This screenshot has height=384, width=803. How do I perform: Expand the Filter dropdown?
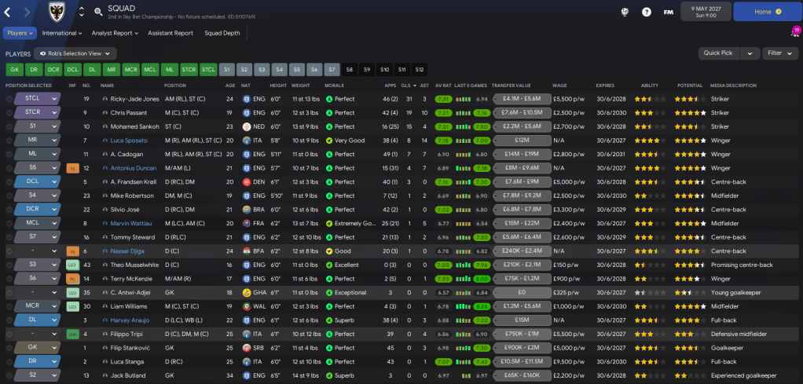pyautogui.click(x=779, y=53)
